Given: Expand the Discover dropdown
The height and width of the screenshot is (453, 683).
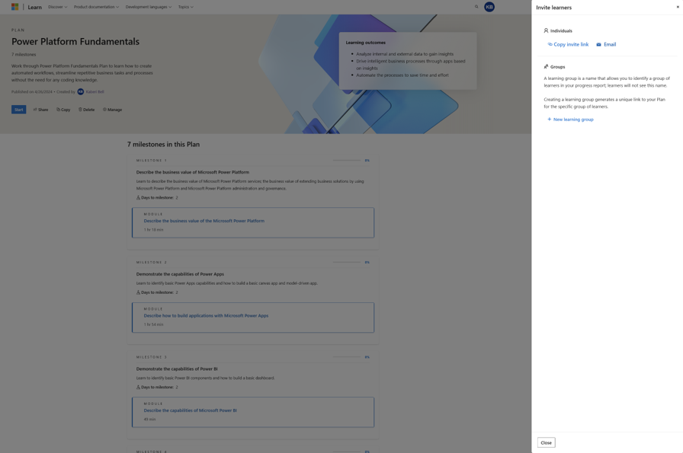Looking at the screenshot, I should point(56,6).
